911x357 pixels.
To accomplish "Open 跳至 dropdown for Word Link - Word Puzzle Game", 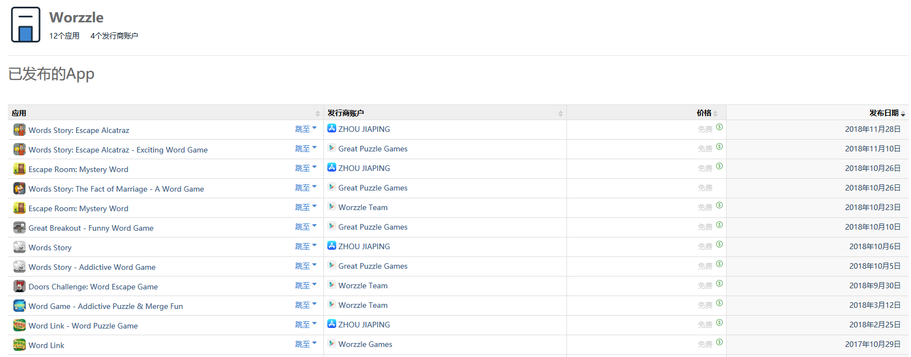I will tap(306, 325).
